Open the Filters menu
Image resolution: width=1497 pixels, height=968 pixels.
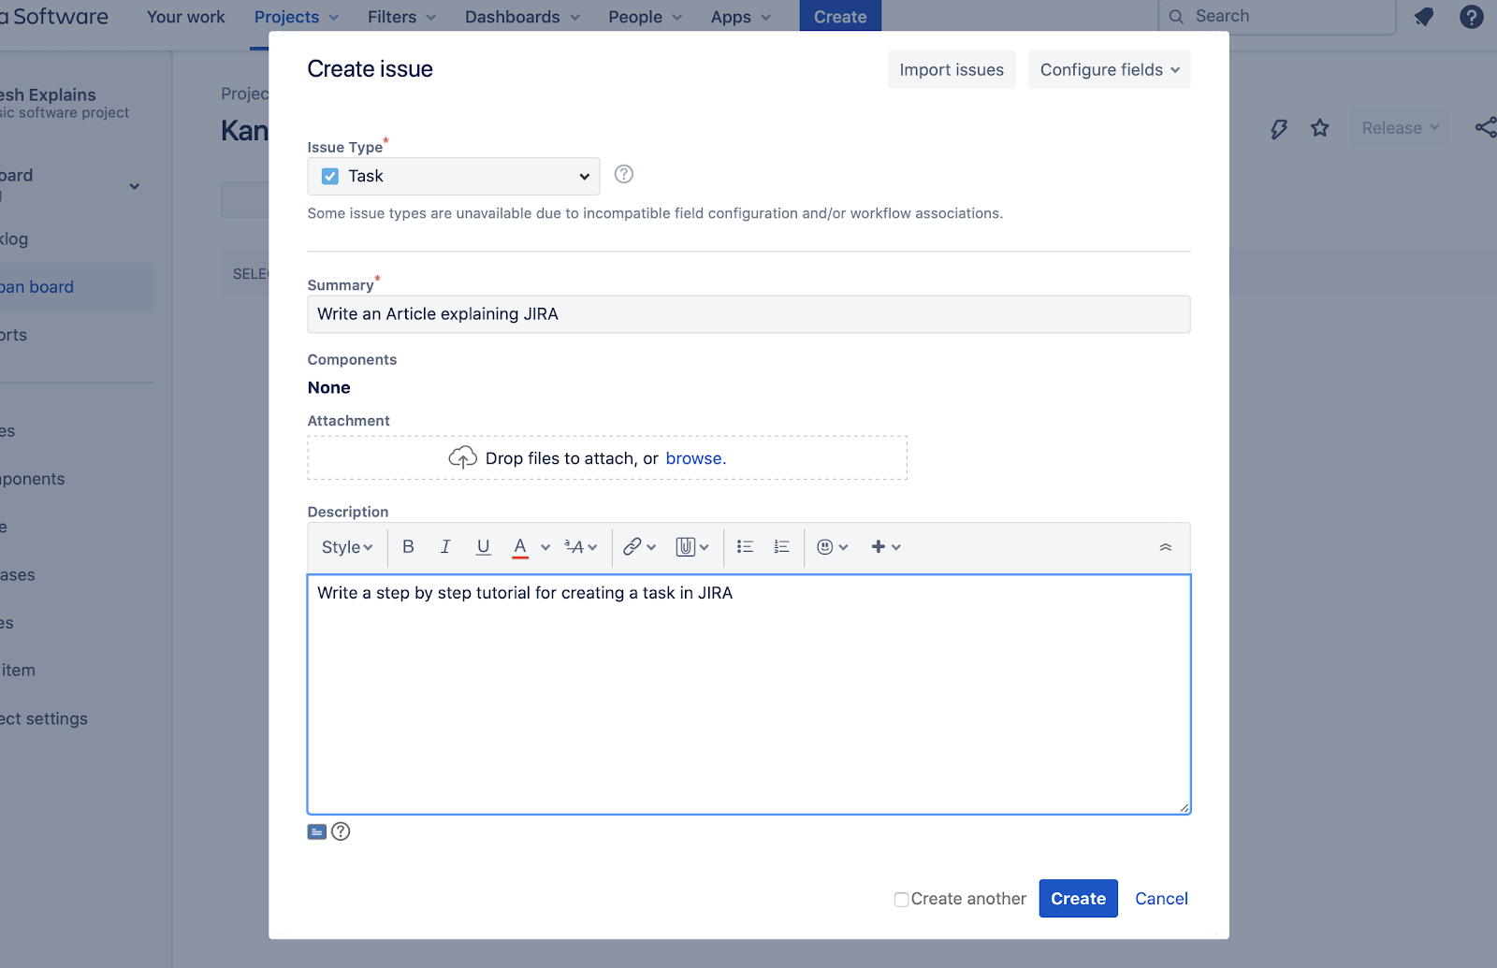pyautogui.click(x=402, y=17)
